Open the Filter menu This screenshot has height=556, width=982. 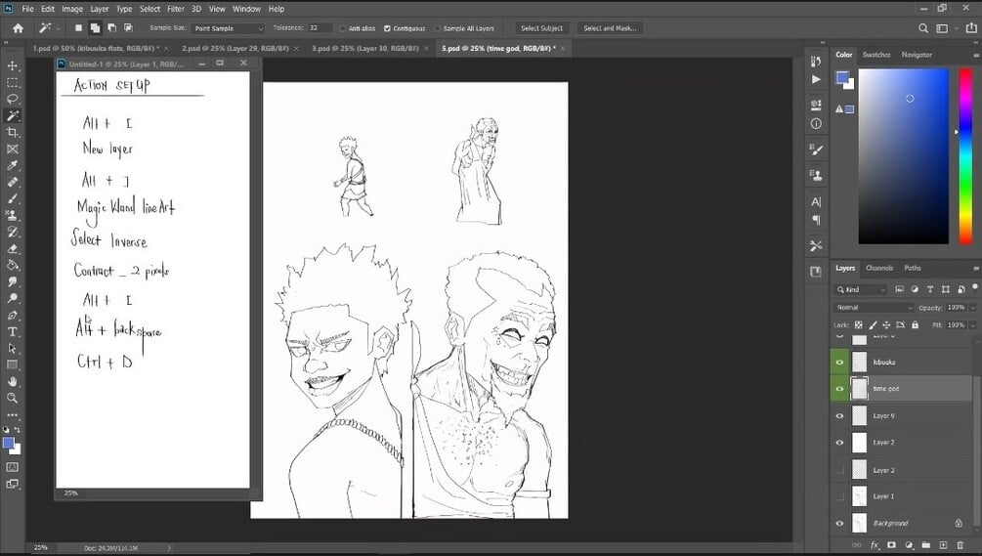click(175, 9)
